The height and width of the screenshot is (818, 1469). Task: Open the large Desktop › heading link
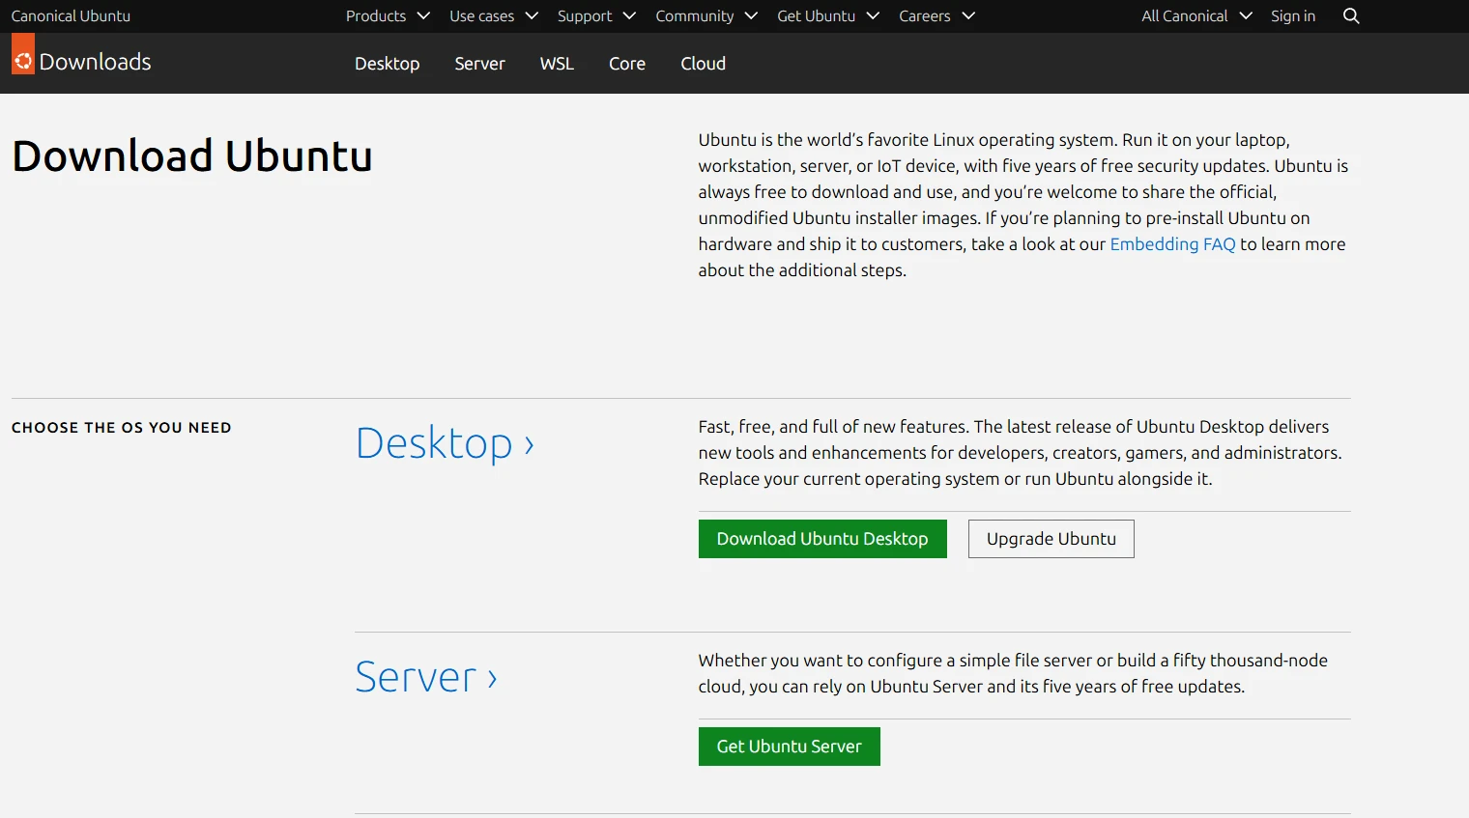pyautogui.click(x=445, y=443)
